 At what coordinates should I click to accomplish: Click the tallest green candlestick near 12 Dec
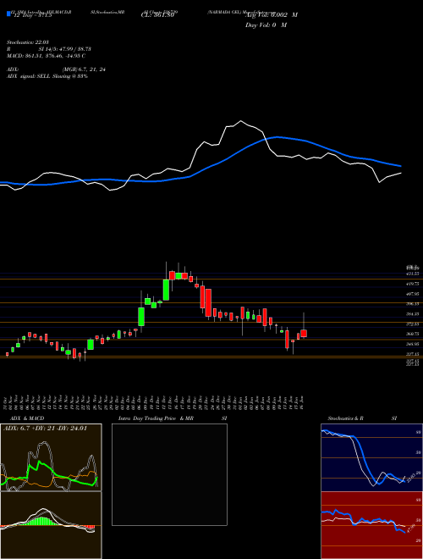click(166, 290)
